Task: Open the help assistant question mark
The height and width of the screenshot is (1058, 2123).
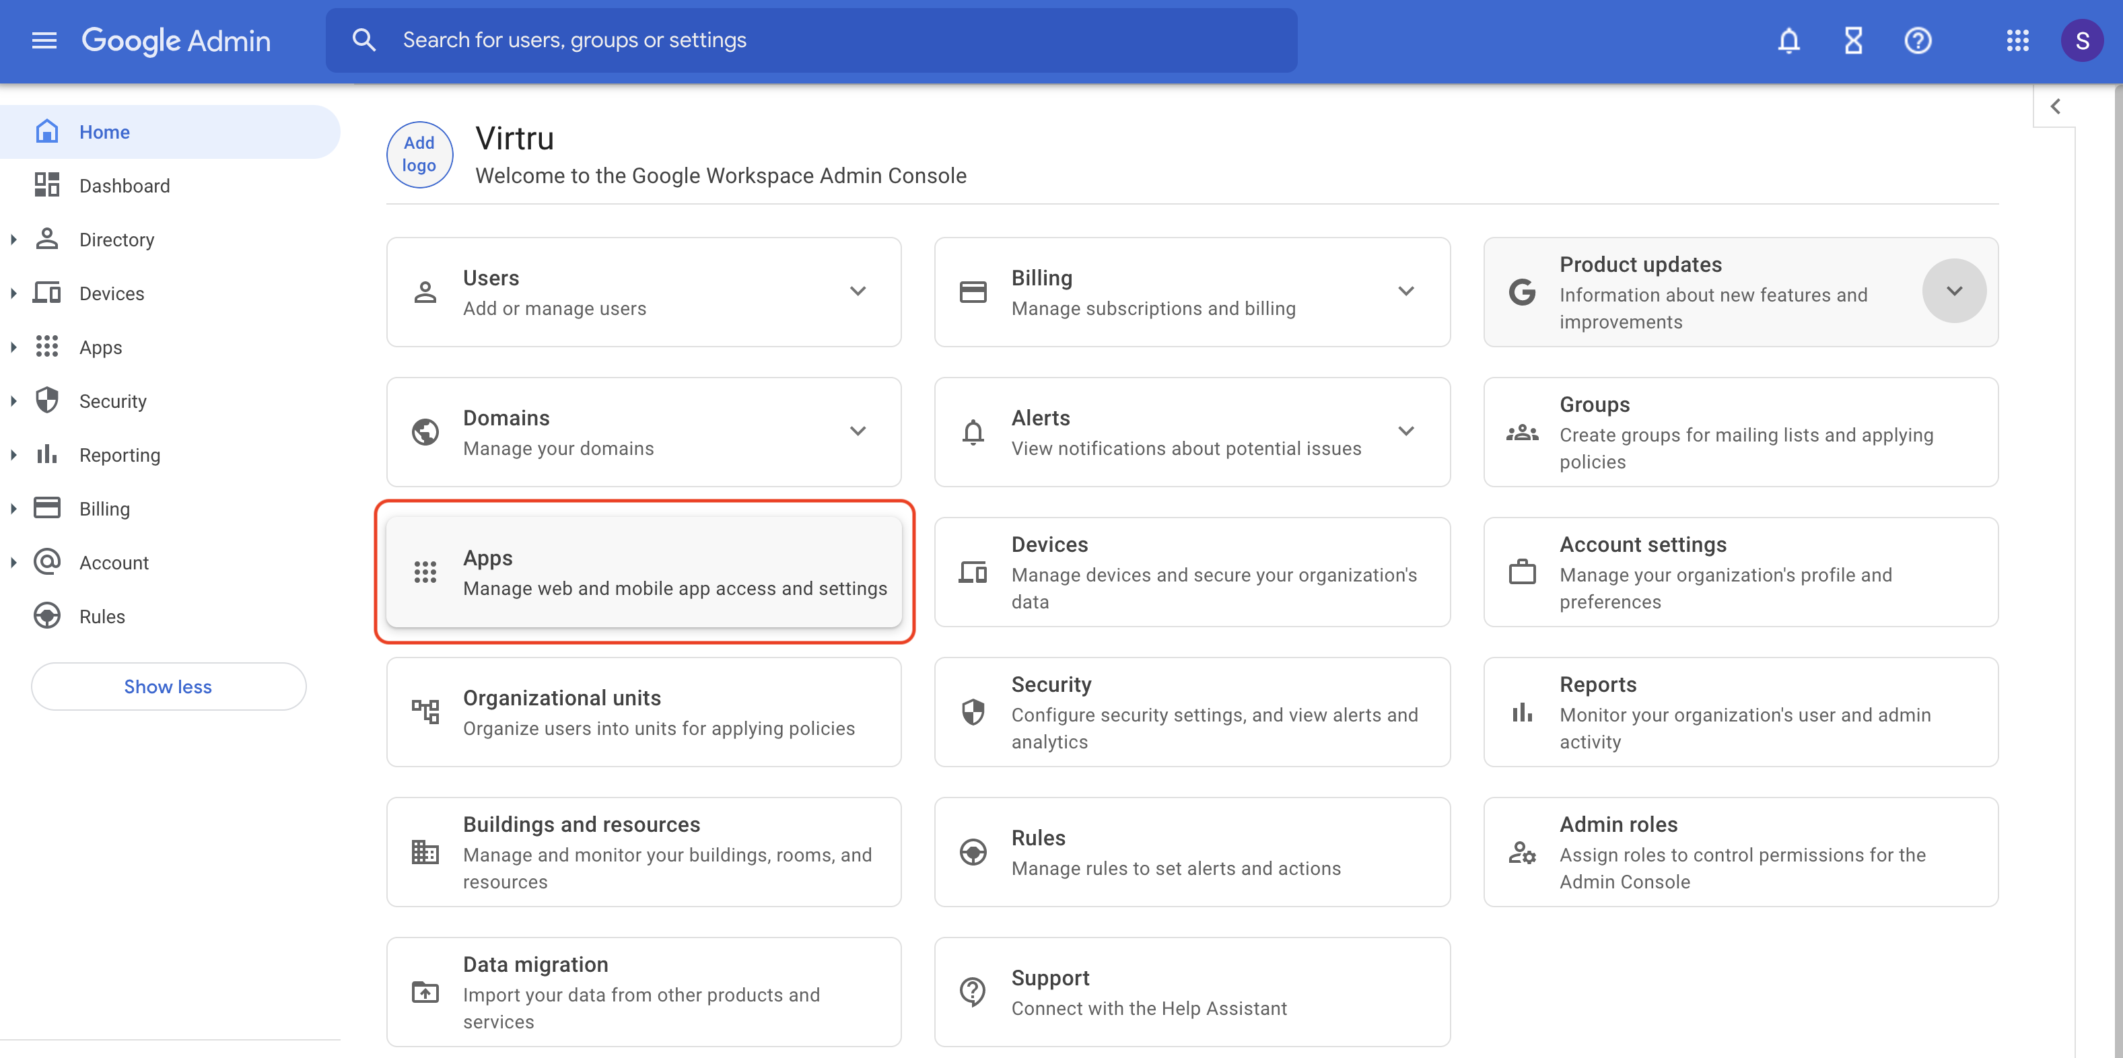Action: [x=1918, y=40]
